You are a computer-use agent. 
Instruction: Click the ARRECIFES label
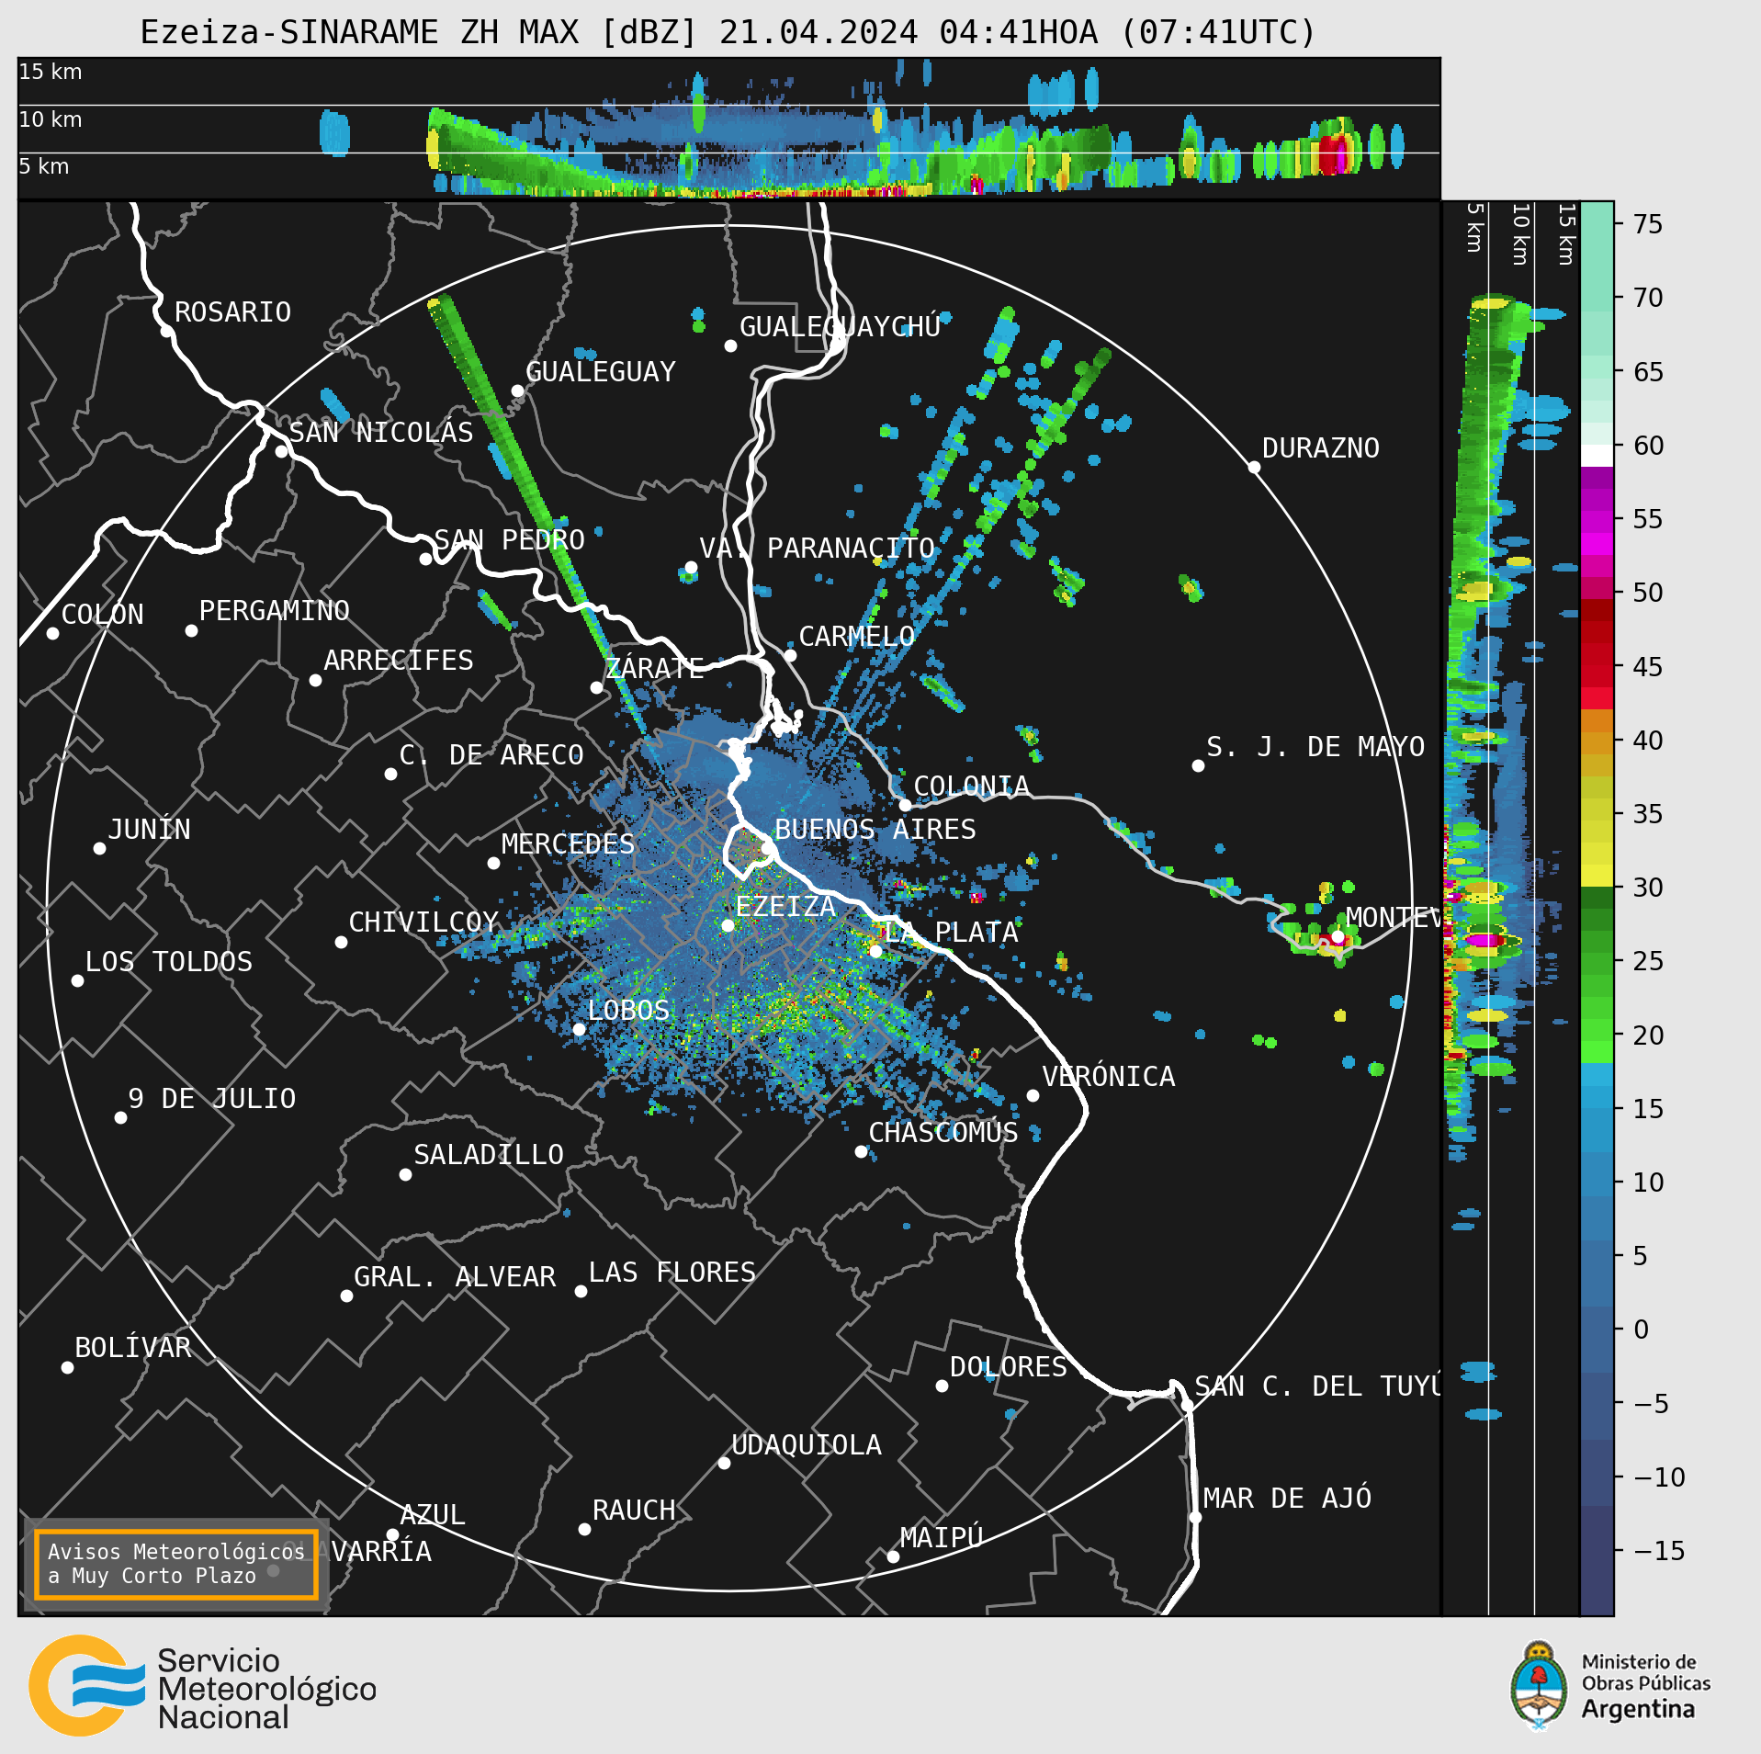[398, 660]
